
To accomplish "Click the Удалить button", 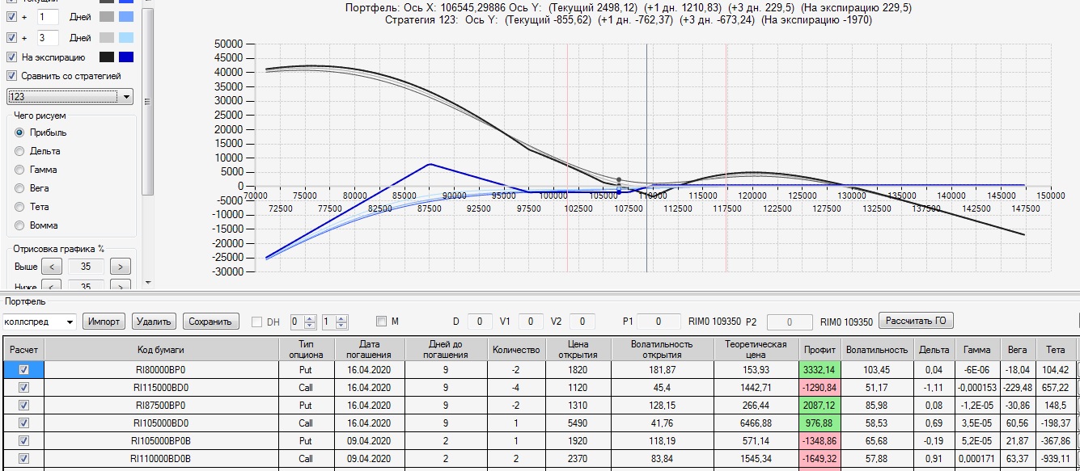I will click(x=154, y=322).
